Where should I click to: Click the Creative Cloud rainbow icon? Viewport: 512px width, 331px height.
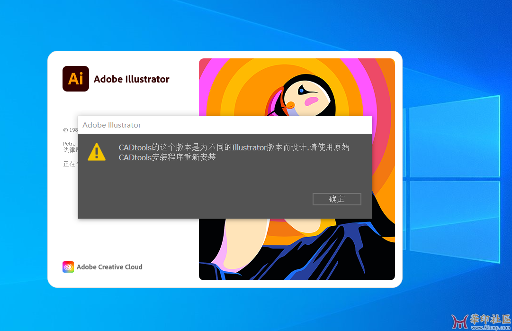[68, 267]
